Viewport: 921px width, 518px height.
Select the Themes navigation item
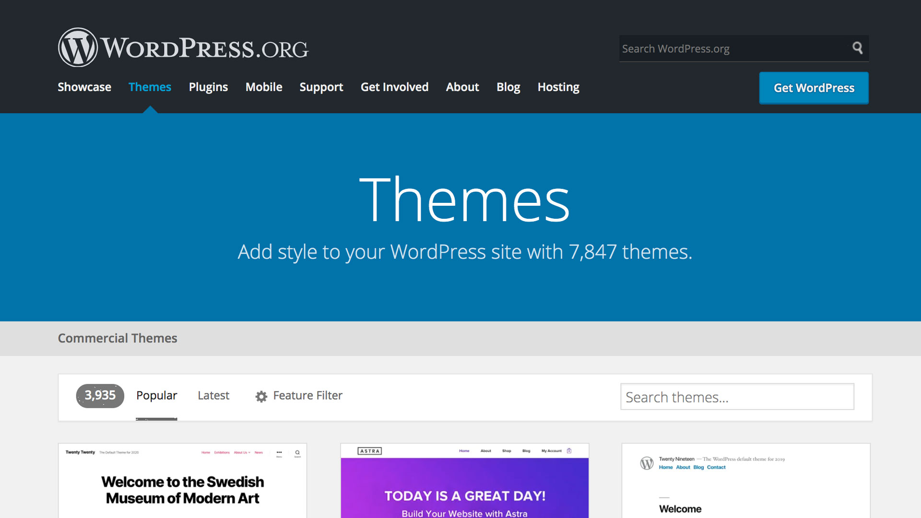[150, 87]
